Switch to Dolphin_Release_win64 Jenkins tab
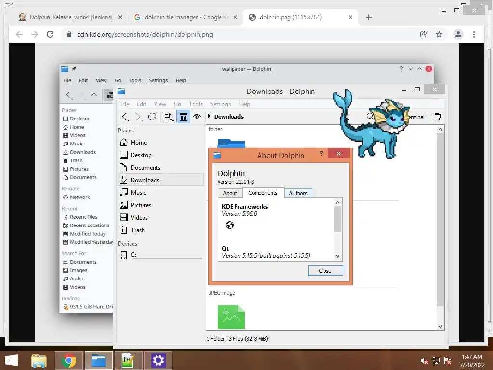The image size is (493, 370). click(70, 17)
